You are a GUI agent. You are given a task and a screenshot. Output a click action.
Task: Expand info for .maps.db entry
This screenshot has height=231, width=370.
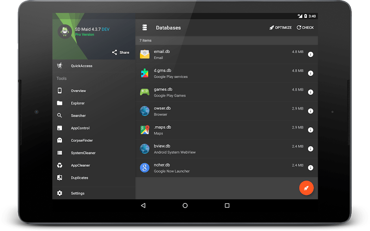coord(310,130)
